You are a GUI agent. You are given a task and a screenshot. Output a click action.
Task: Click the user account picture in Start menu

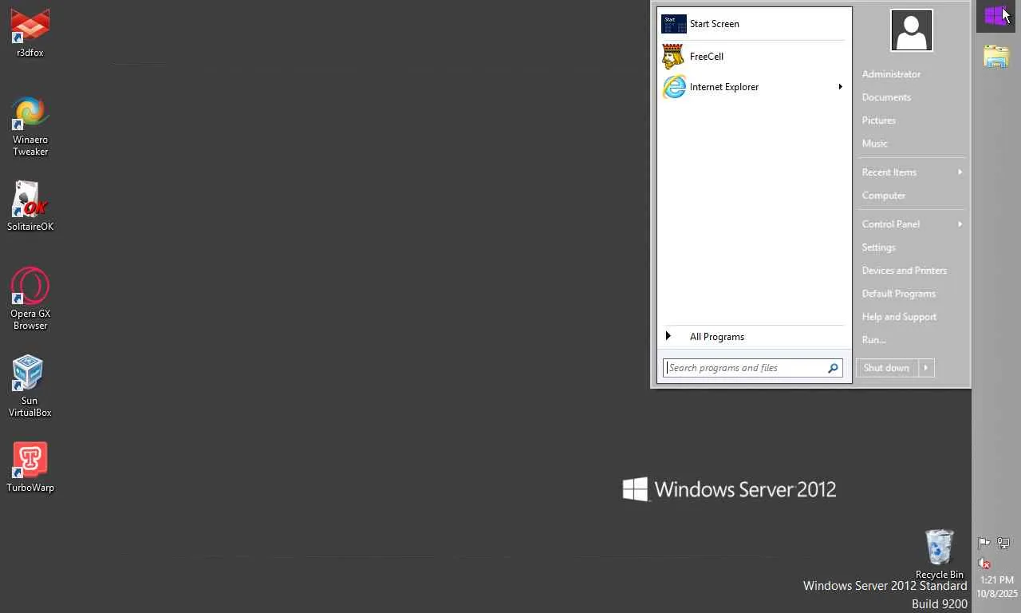[912, 30]
